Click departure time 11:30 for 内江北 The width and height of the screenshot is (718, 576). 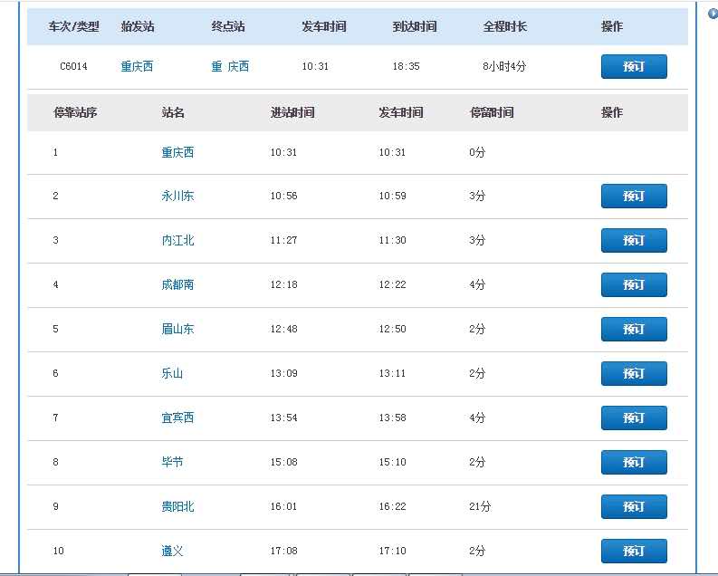click(392, 240)
